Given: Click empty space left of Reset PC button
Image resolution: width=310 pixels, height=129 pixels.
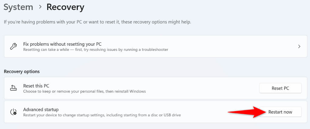Looking at the screenshot, I should click(206, 88).
